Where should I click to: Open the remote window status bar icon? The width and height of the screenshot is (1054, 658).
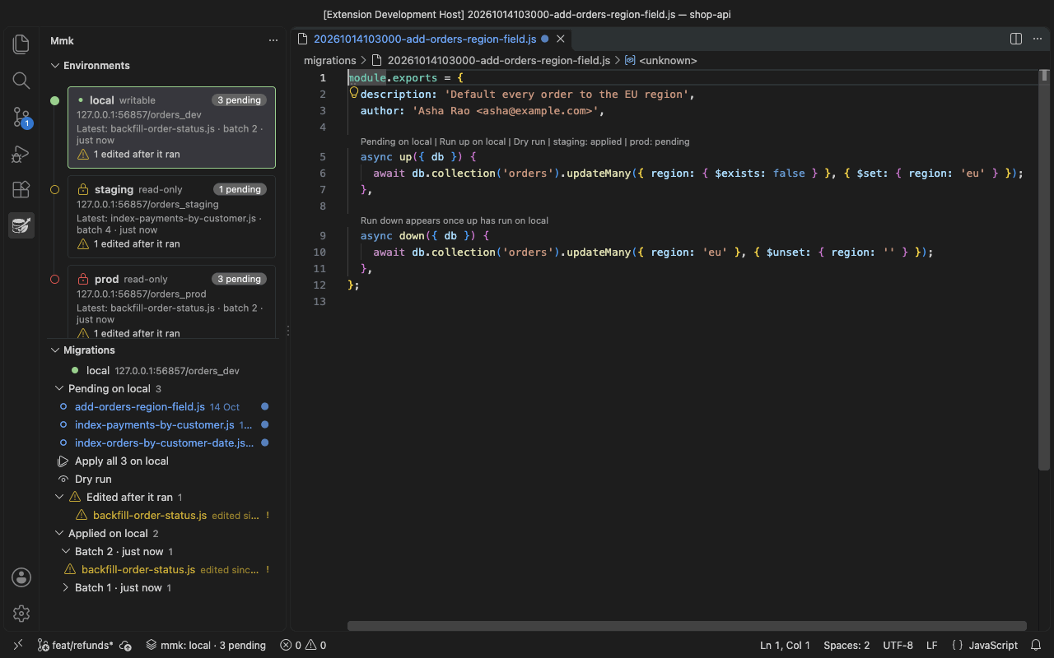tap(18, 646)
